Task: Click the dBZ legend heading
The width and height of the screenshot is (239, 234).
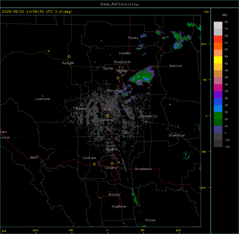Action: (225, 15)
